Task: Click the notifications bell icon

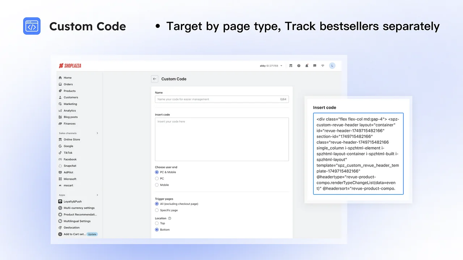Action: coord(307,65)
